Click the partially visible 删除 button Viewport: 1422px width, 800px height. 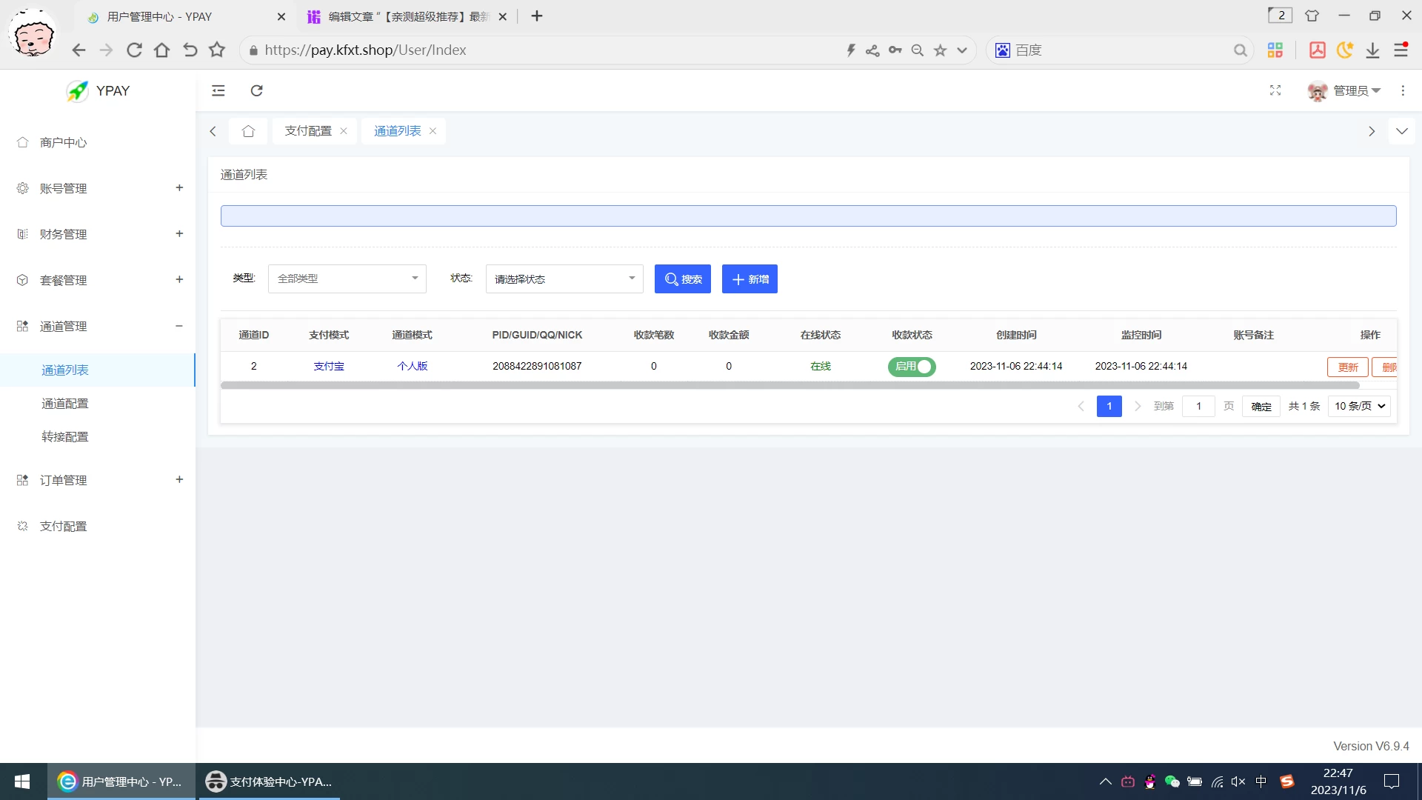tap(1385, 367)
